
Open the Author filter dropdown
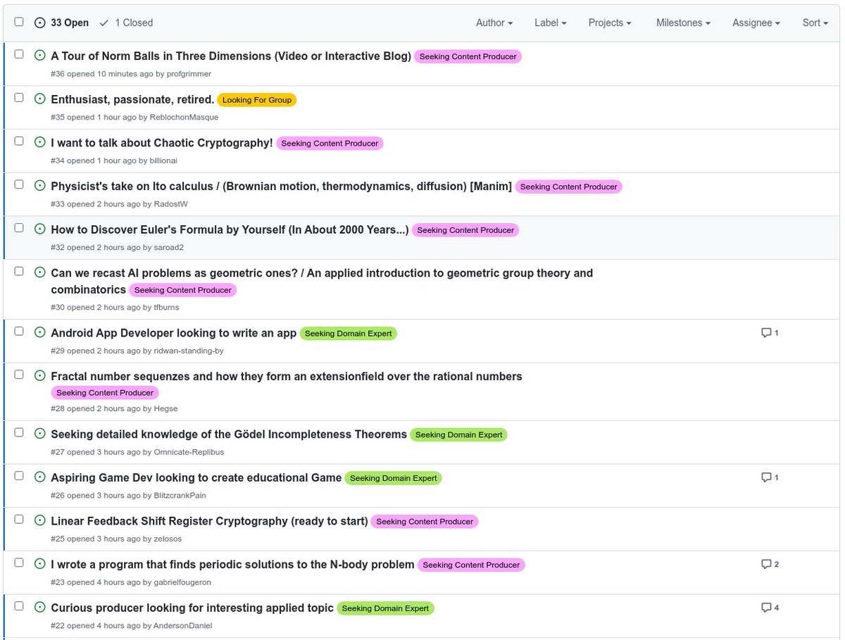click(x=494, y=23)
